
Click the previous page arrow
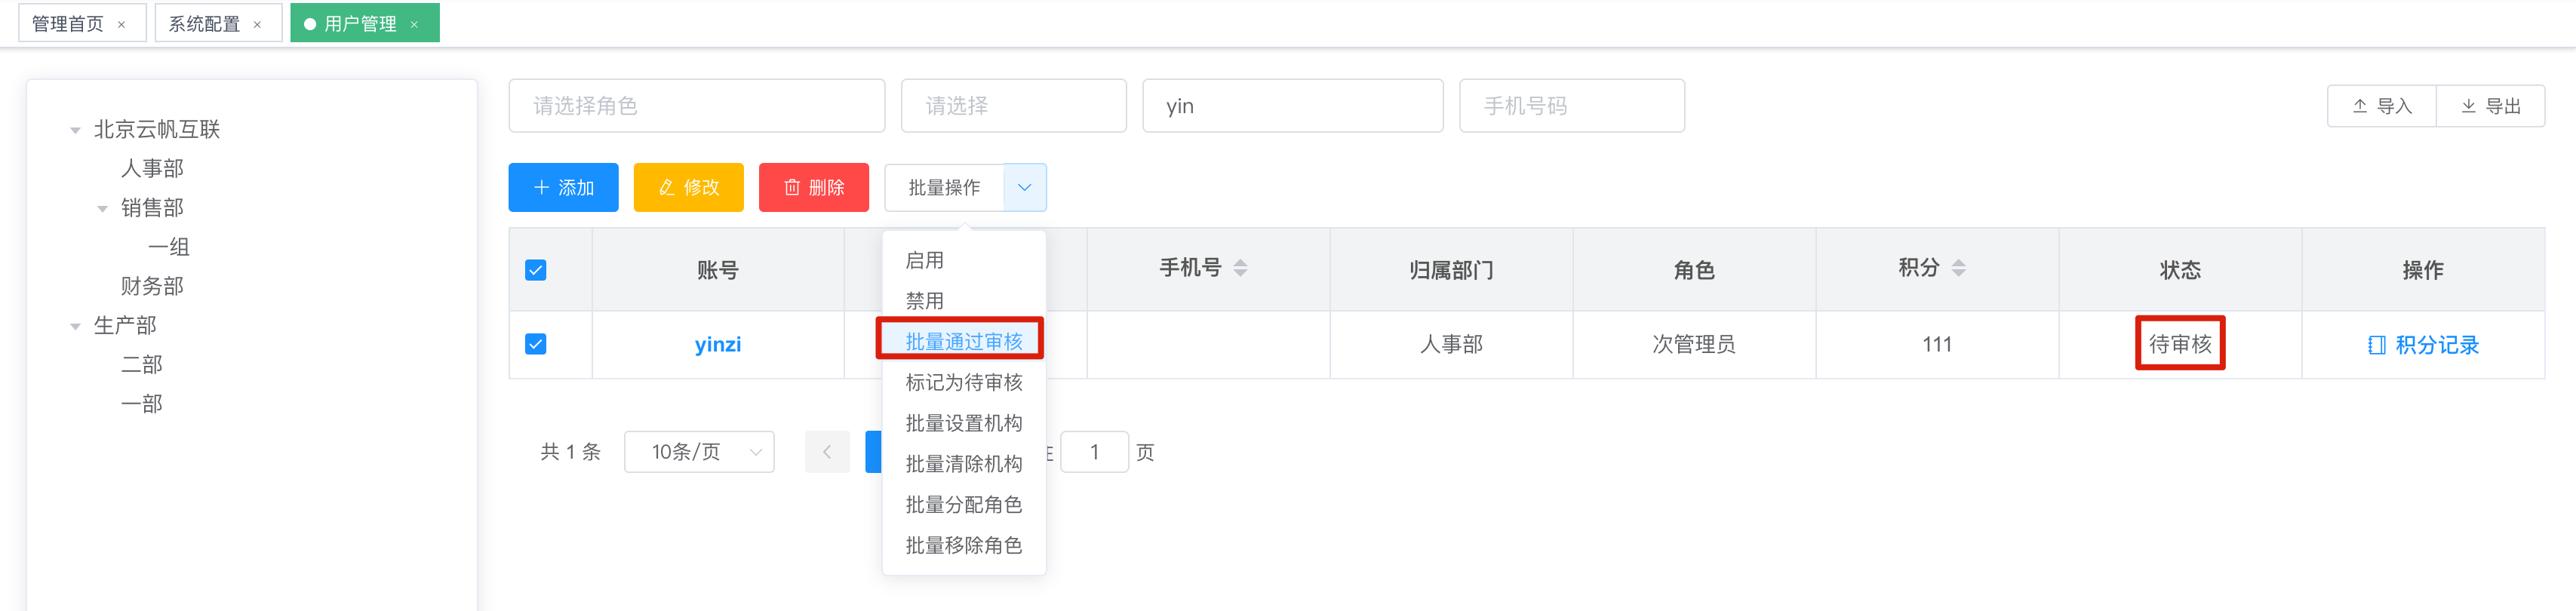(827, 452)
